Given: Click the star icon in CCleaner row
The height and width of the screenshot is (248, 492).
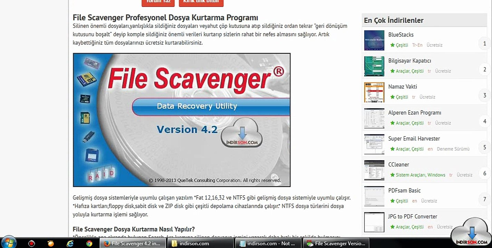Looking at the screenshot, I should tap(392, 175).
